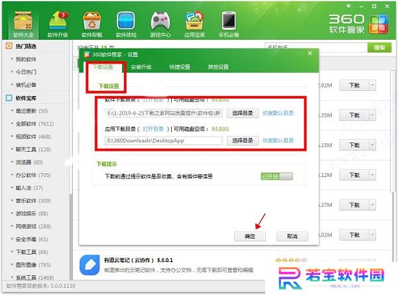
Task: Select 聊天工具 (128) category
Action: tap(33, 149)
